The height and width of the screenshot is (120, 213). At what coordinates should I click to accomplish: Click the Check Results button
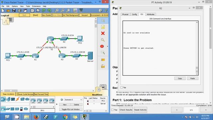point(126,110)
